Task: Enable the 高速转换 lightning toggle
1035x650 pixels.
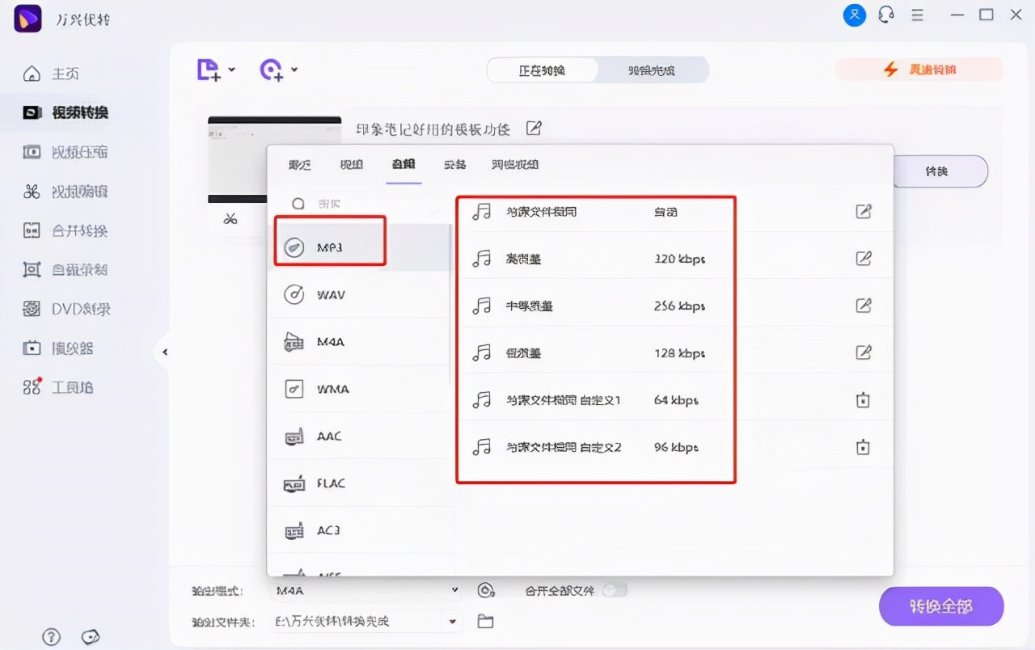Action: point(919,70)
